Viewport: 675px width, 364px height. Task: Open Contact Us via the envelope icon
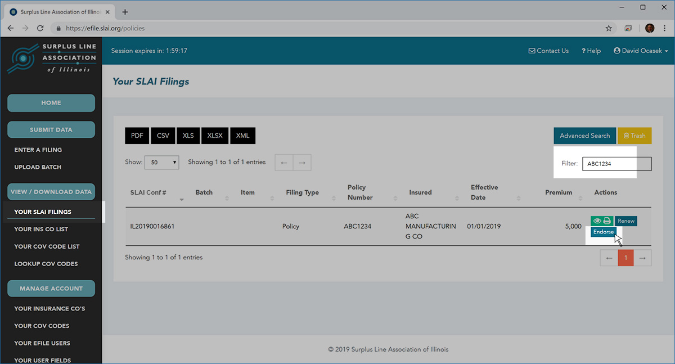click(x=532, y=51)
